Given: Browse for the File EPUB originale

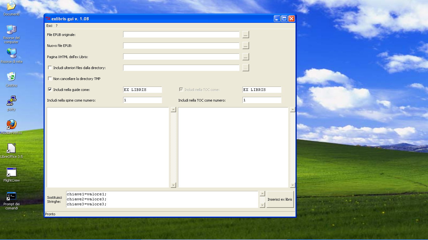Looking at the screenshot, I should [246, 35].
